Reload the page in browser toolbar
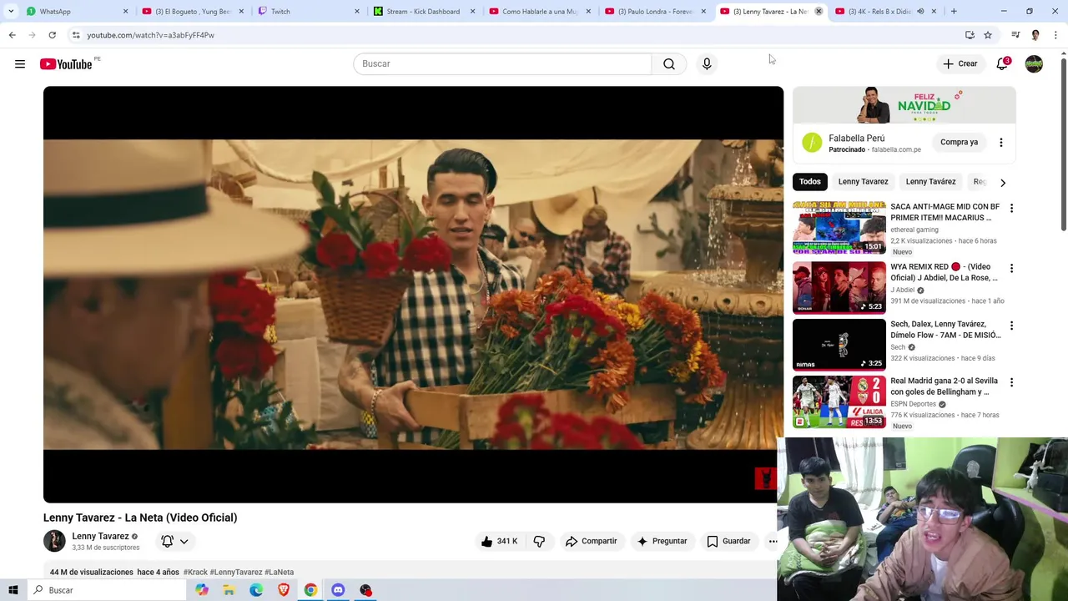The image size is (1068, 601). [x=52, y=35]
